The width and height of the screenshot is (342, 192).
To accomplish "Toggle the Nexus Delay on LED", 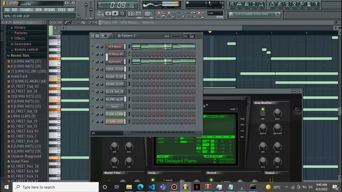I will coord(153,180).
